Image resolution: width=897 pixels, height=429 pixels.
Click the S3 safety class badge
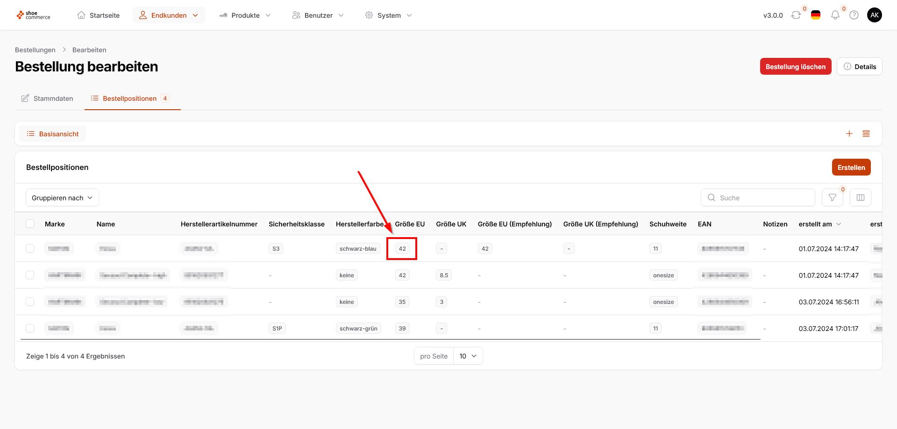276,249
